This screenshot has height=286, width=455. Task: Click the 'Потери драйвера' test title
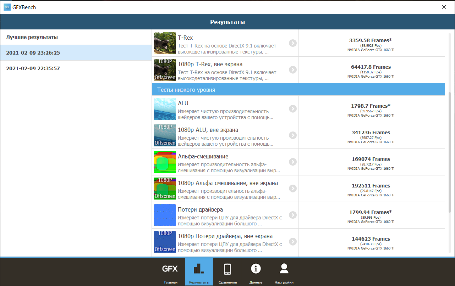[x=201, y=209]
